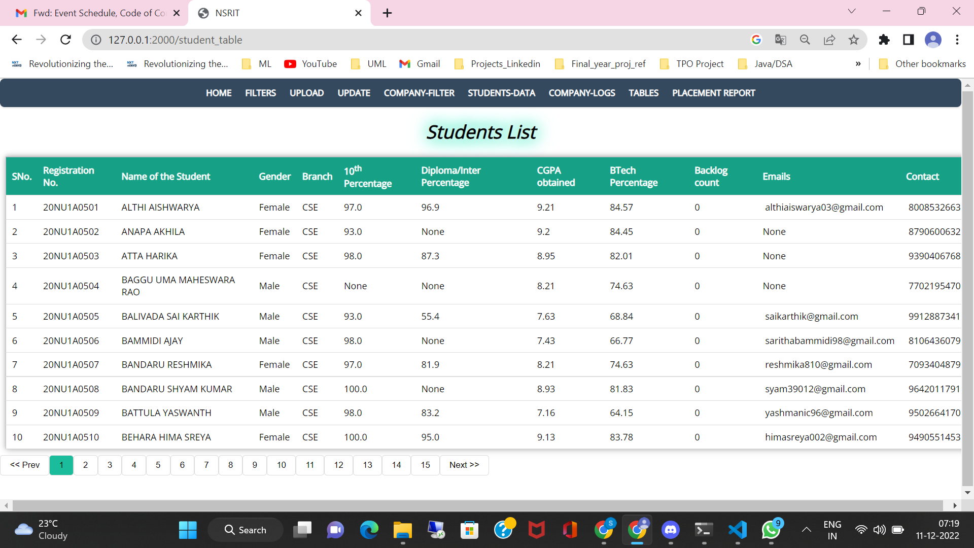Go to page 15 of students list
This screenshot has height=548, width=974.
[x=425, y=465]
